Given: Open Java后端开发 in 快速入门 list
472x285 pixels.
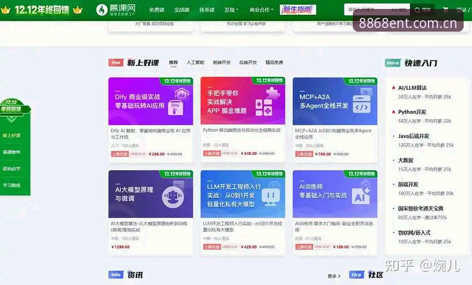Looking at the screenshot, I should (414, 136).
